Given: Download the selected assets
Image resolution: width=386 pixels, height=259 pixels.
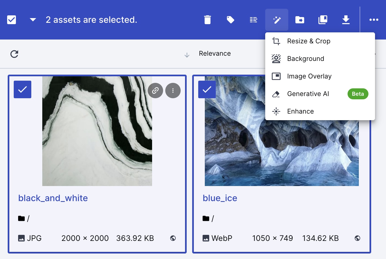Looking at the screenshot, I should (346, 20).
